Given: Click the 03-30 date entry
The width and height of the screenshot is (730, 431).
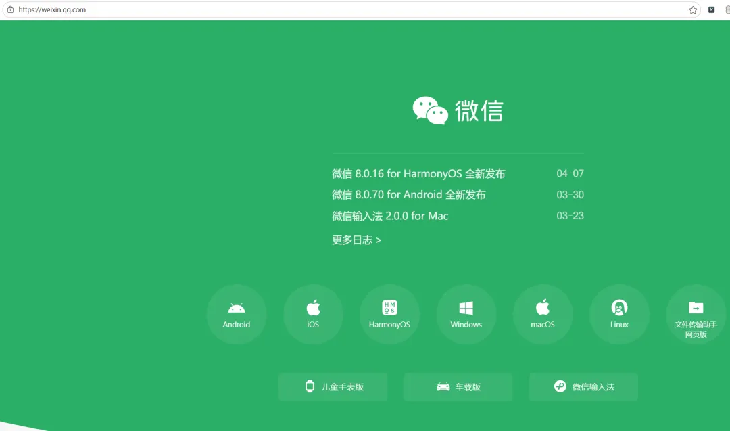Looking at the screenshot, I should (x=570, y=195).
